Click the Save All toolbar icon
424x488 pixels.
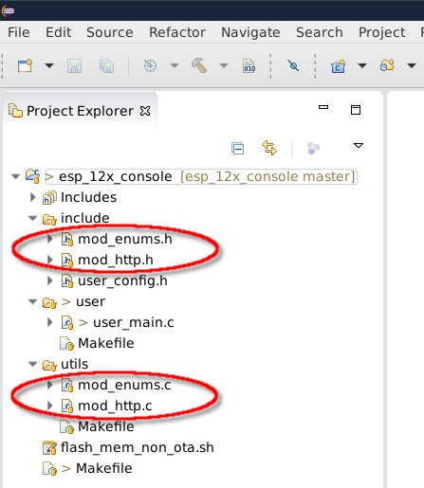click(106, 66)
